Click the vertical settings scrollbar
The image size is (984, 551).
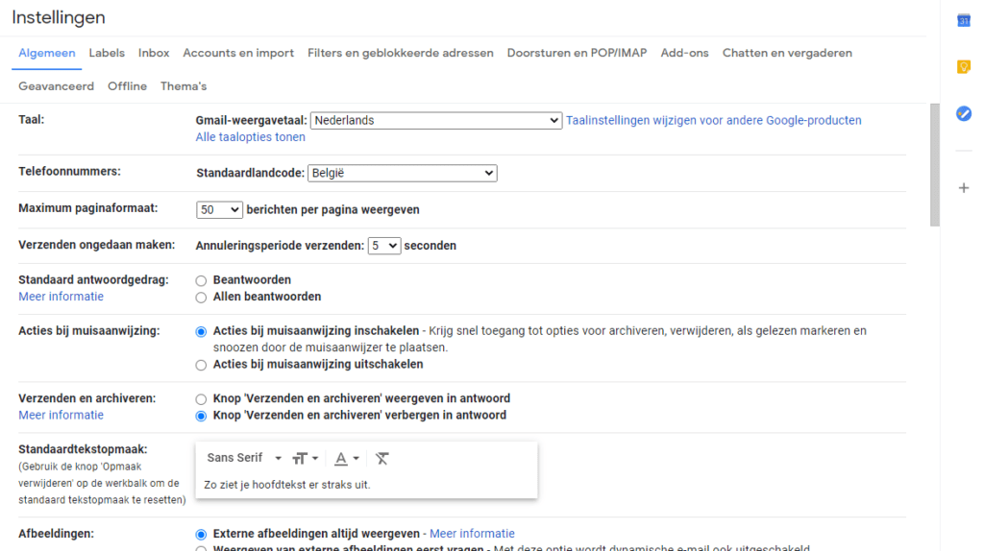pos(934,165)
